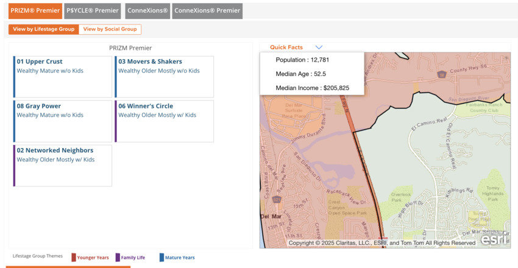Click the Family Life legend label
The height and width of the screenshot is (268, 518).
(133, 258)
